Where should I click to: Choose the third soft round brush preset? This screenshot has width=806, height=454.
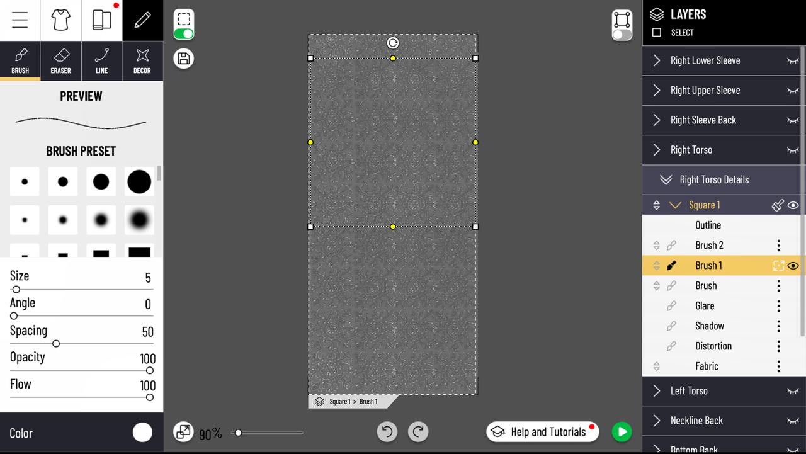(101, 220)
